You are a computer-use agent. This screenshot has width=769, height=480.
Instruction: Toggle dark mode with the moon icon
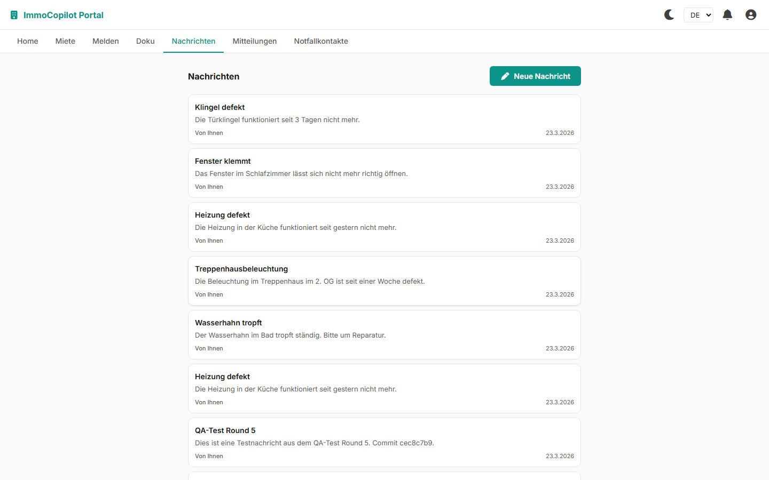[x=669, y=15]
